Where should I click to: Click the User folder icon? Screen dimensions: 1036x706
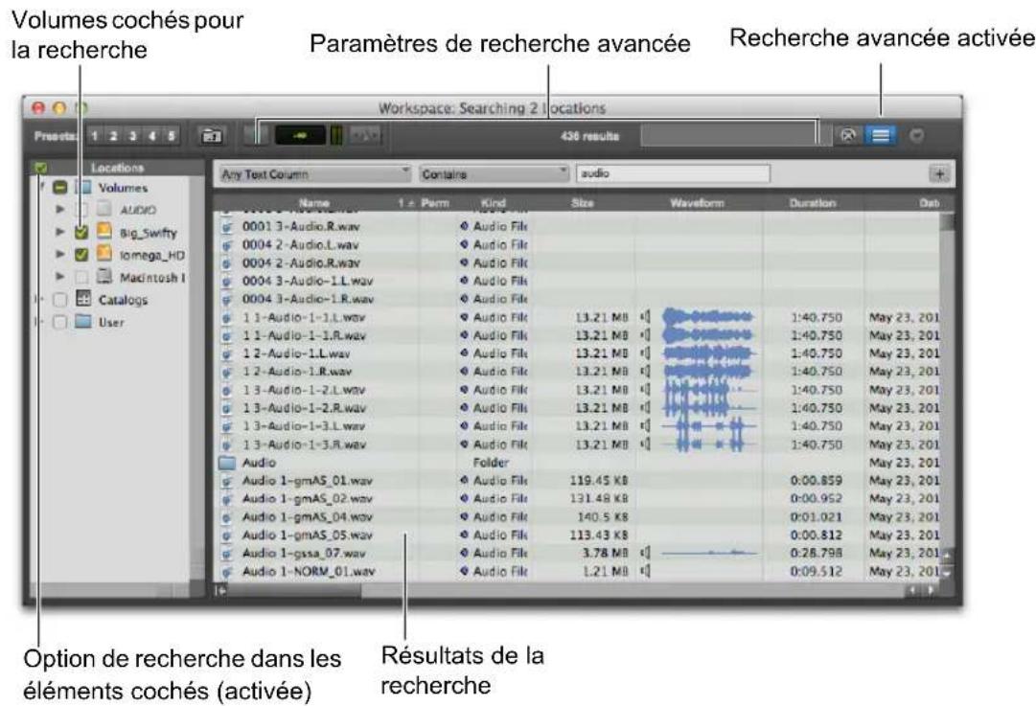click(x=83, y=322)
